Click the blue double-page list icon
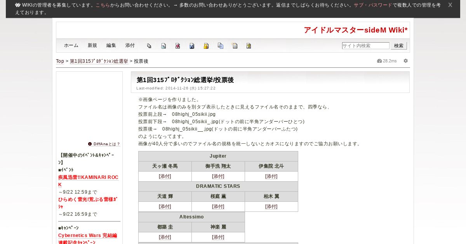This screenshot has height=244, width=466. (221, 46)
